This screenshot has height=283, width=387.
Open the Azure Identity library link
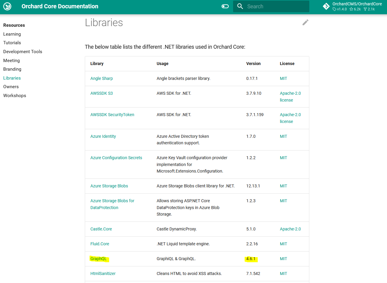(x=103, y=136)
